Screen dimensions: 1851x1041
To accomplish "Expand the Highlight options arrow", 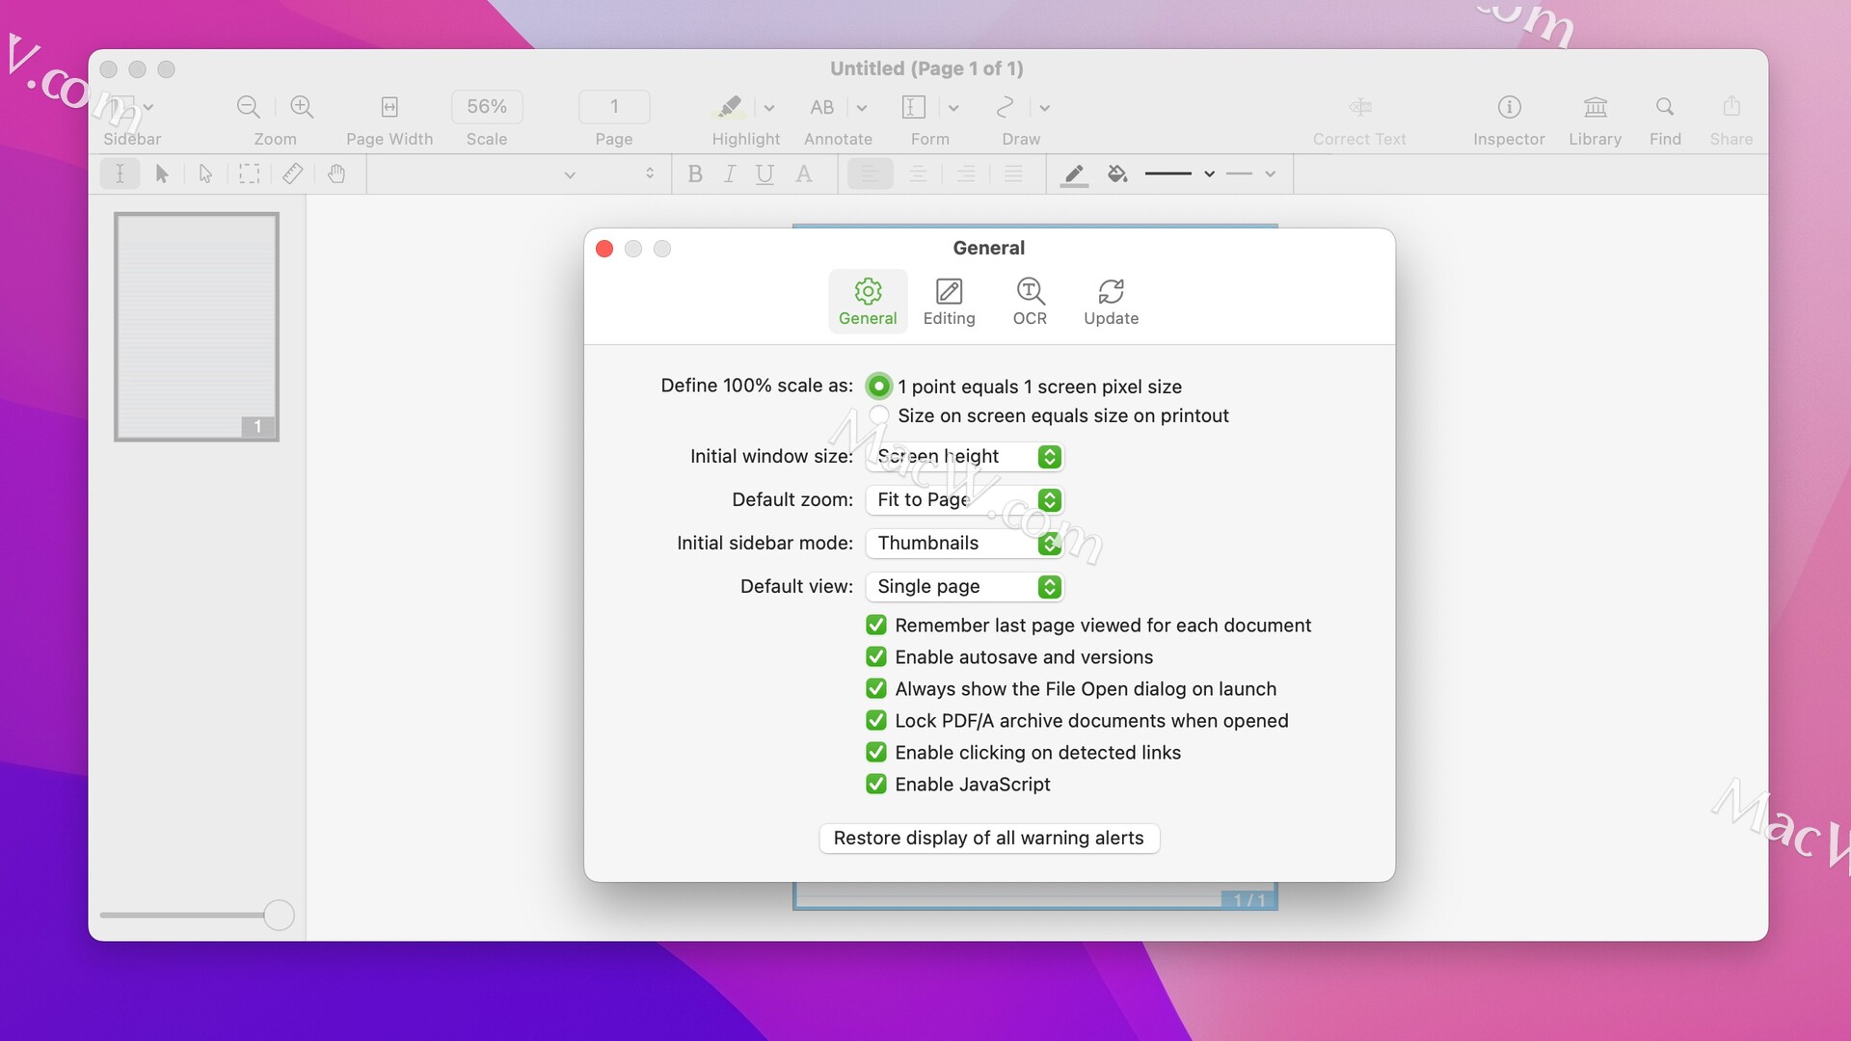I will (769, 108).
